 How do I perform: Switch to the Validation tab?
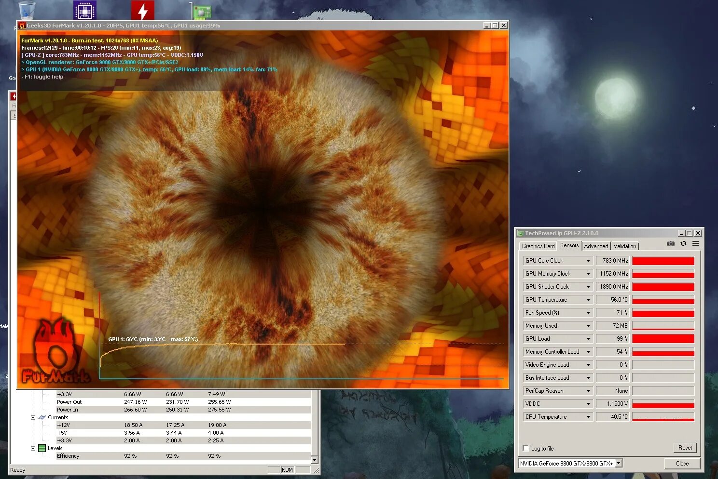click(x=625, y=246)
